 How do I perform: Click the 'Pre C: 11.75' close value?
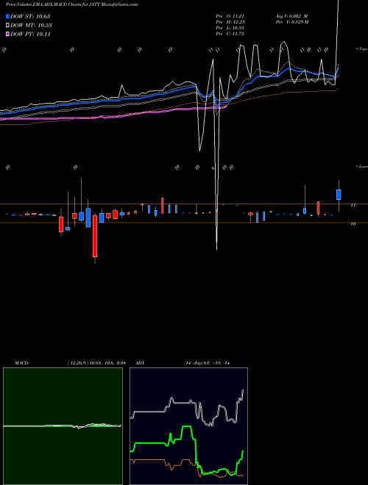(230, 34)
